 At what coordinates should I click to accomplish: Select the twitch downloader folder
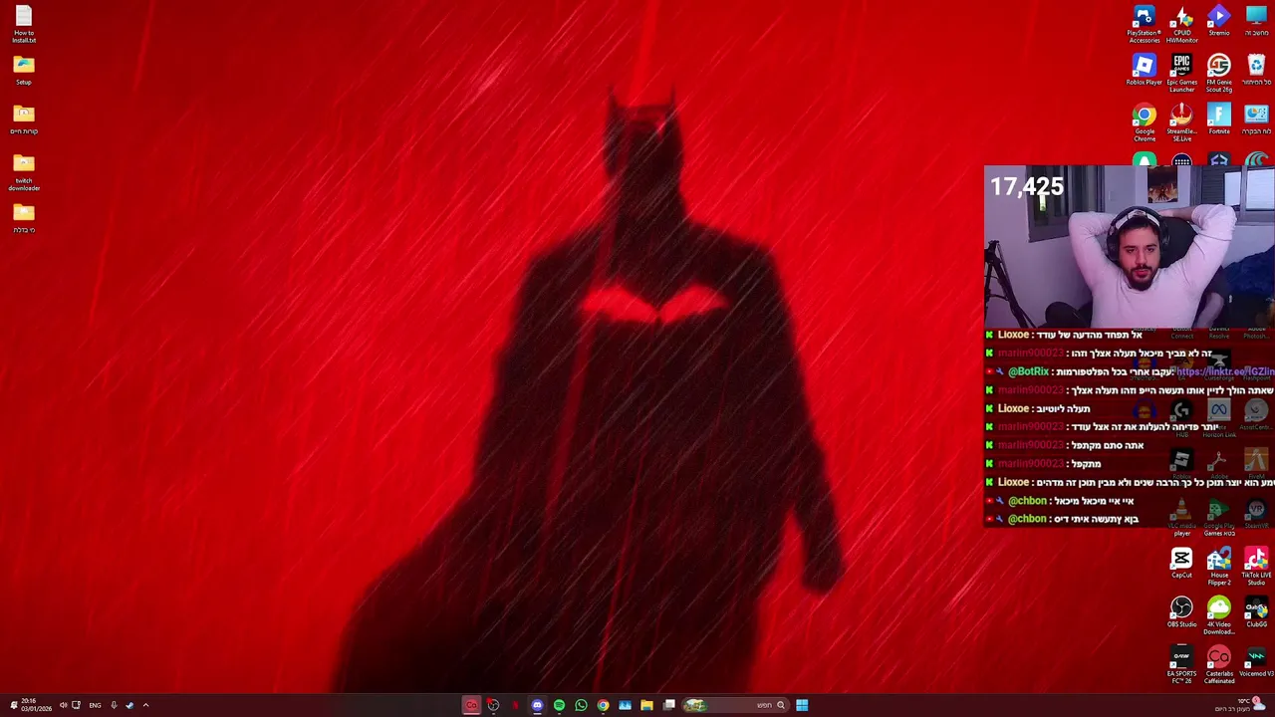pyautogui.click(x=24, y=172)
